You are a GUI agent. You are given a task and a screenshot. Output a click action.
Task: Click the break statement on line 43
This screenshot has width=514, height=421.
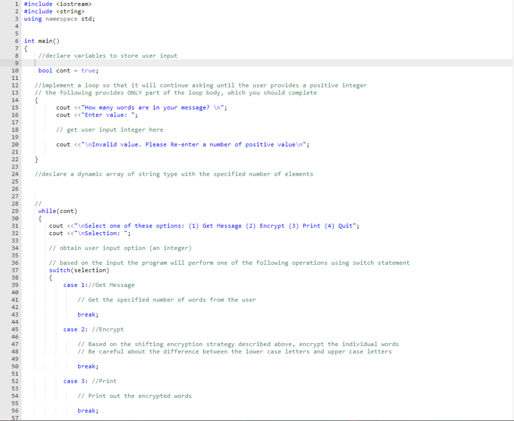(85, 314)
